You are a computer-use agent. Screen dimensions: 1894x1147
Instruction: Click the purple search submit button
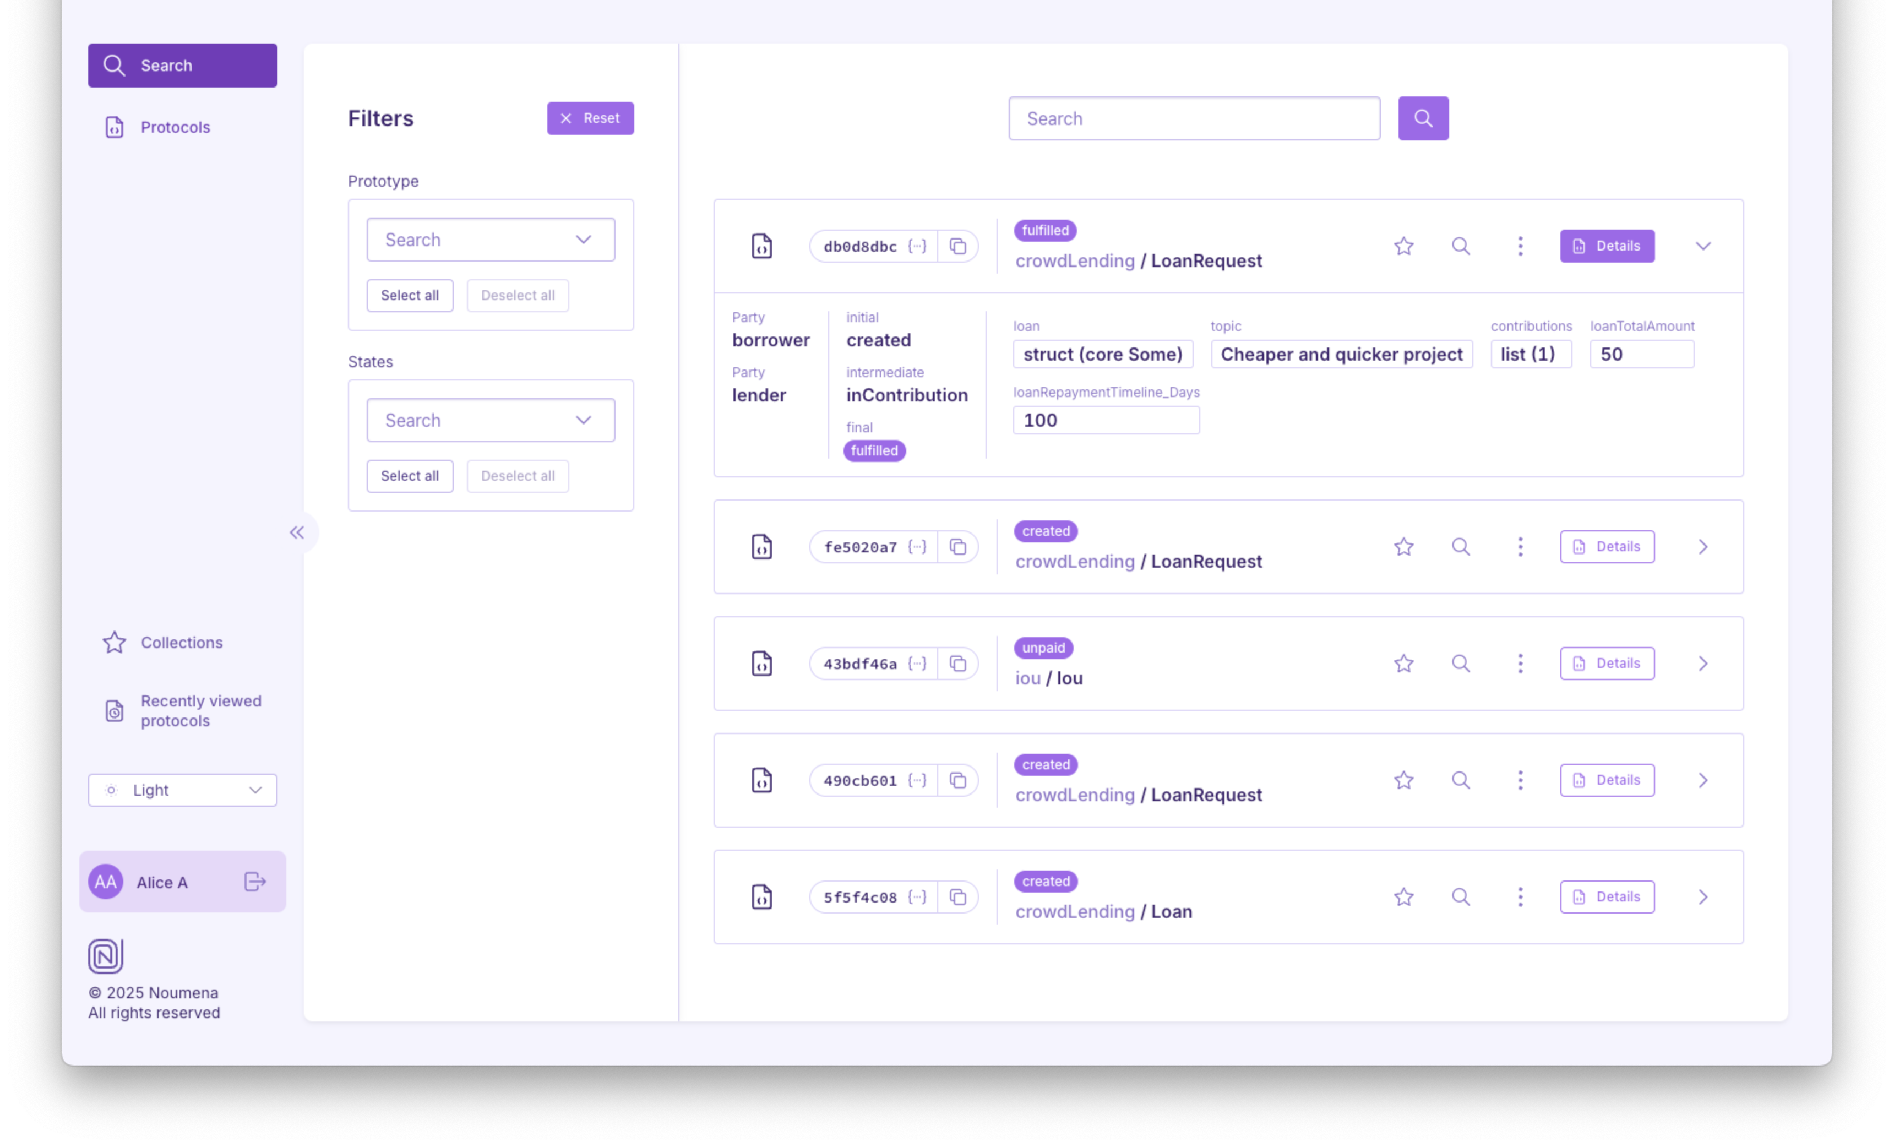click(x=1423, y=118)
